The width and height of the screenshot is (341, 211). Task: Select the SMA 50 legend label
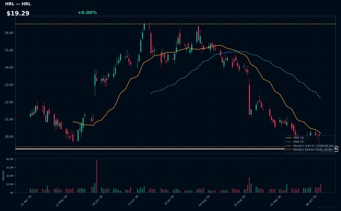coord(298,142)
